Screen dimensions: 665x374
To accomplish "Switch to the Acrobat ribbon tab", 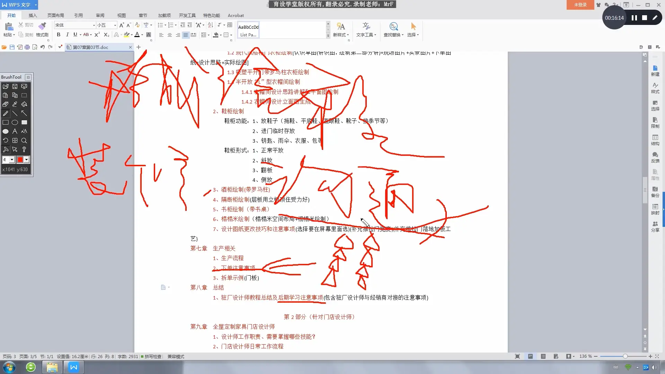I will click(x=236, y=15).
